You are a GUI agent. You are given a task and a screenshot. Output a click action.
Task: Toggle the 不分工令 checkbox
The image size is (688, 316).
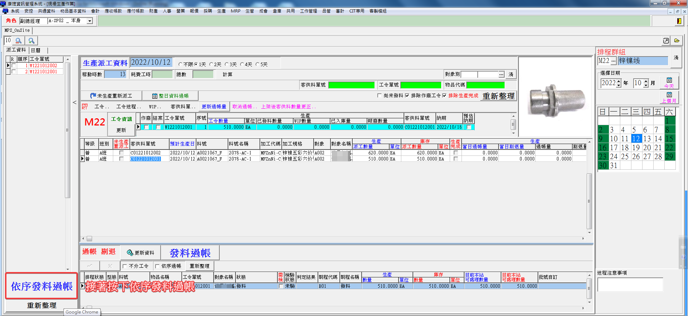click(125, 266)
